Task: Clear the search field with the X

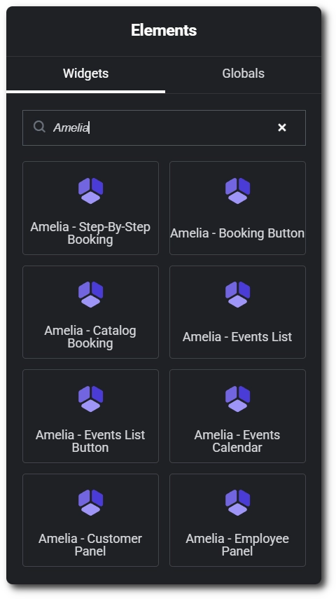Action: (x=282, y=128)
